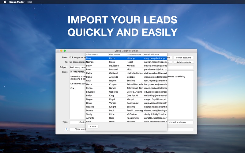The width and height of the screenshot is (245, 153).
Task: Click company Animal Barberia cell
Action: coord(135,84)
